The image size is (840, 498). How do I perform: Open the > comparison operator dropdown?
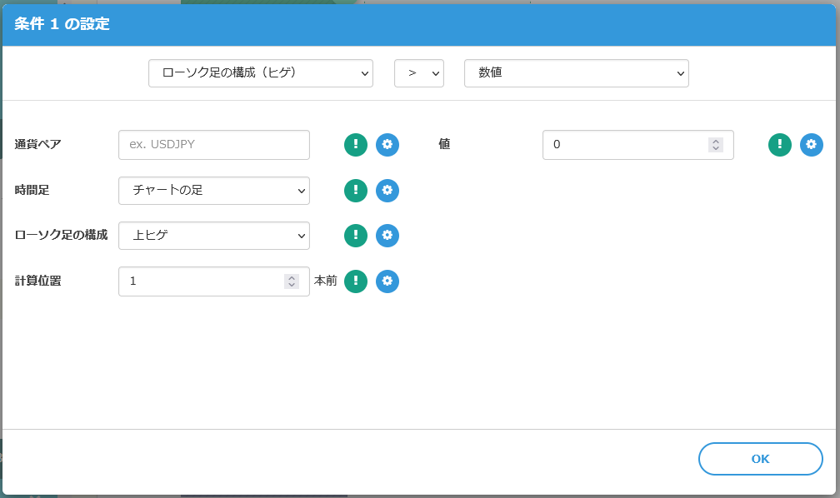[x=418, y=73]
